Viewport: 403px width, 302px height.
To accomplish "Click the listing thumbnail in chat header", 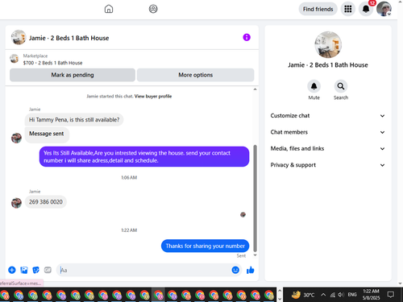I will click(19, 37).
